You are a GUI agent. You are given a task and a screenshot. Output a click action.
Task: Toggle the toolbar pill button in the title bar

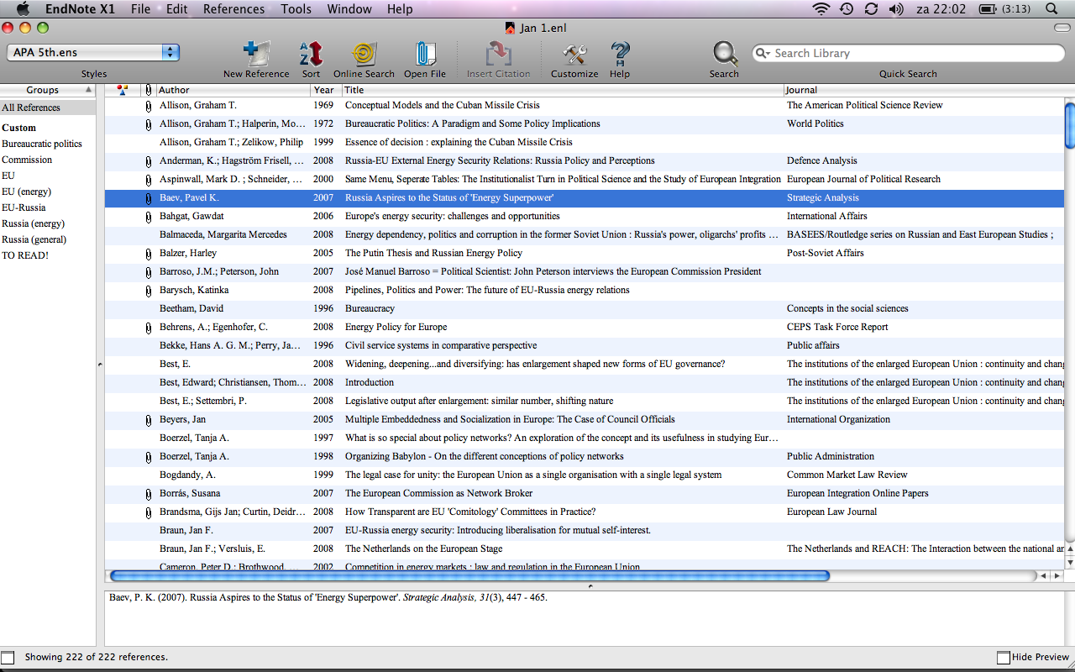pos(1062,28)
